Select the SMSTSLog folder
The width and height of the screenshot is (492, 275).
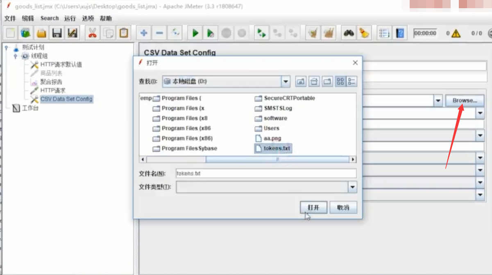273,108
